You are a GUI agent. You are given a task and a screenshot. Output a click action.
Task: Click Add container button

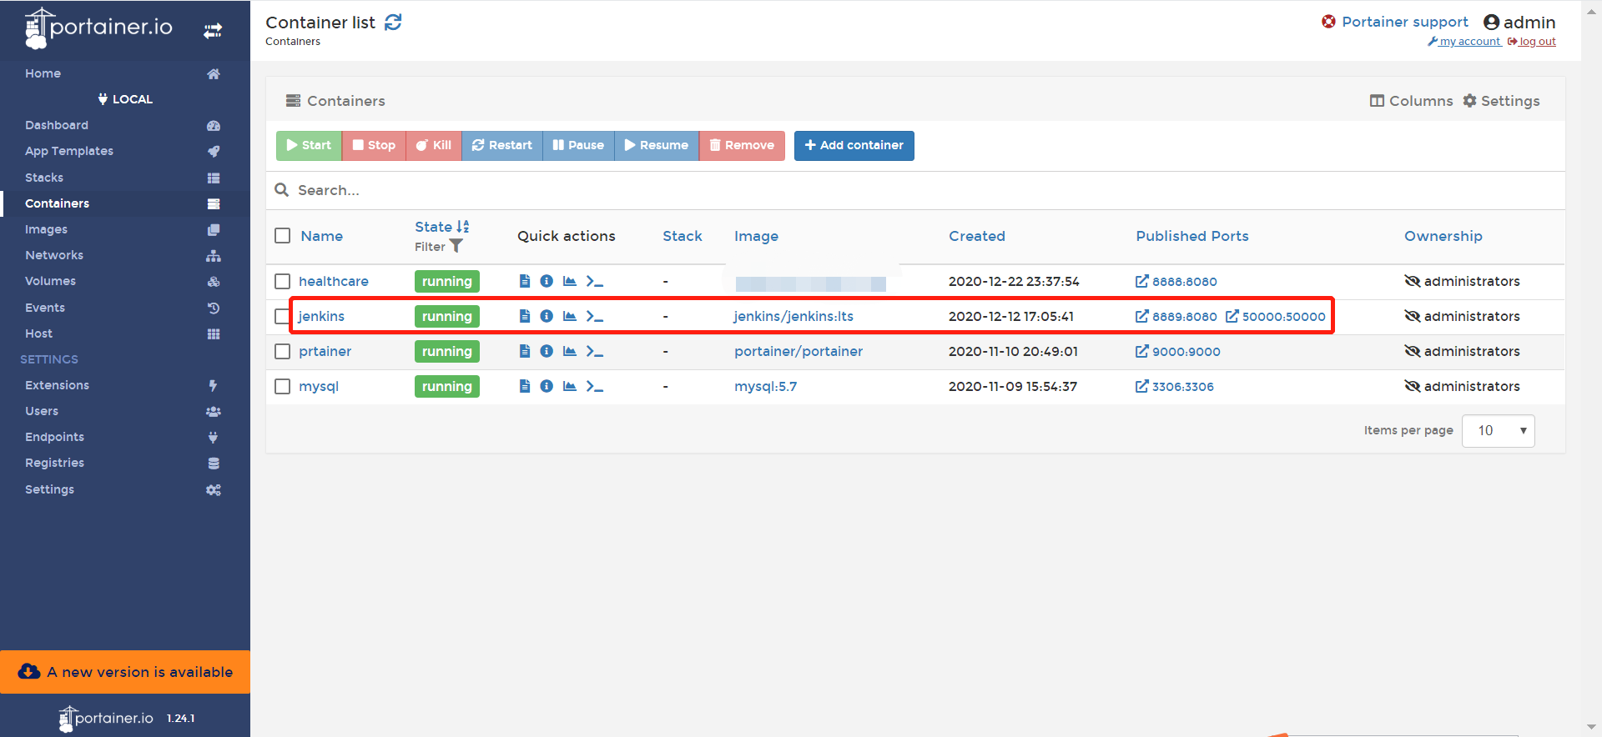854,145
